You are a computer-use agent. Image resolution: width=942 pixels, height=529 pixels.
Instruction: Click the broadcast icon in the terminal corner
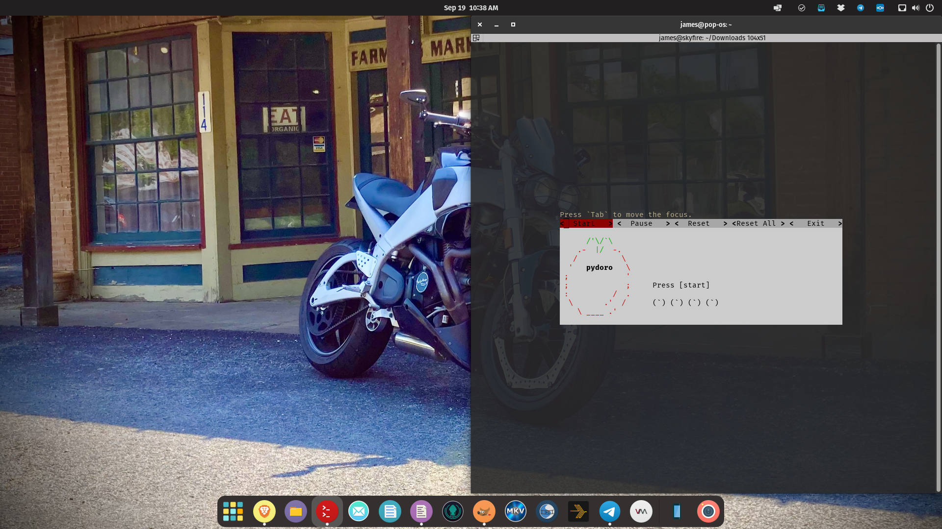(x=476, y=38)
